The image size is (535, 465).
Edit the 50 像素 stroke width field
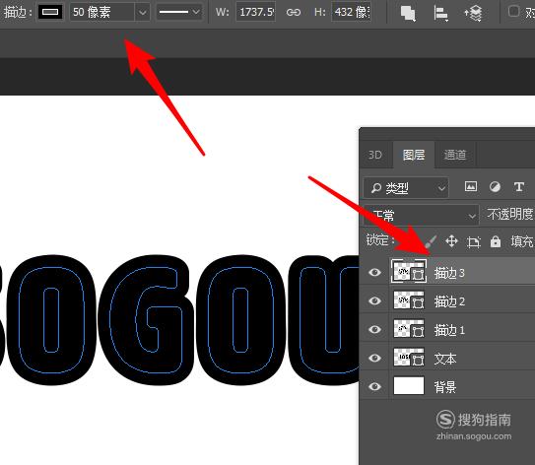tap(102, 12)
